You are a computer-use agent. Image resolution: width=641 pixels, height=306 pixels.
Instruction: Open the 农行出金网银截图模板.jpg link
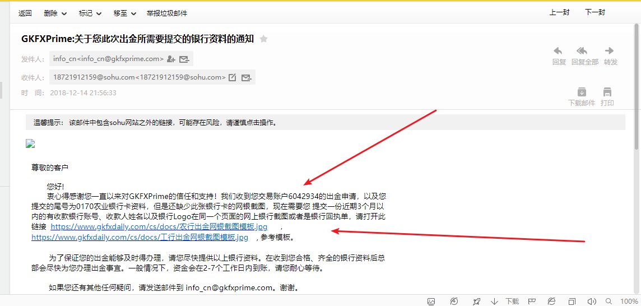click(159, 226)
